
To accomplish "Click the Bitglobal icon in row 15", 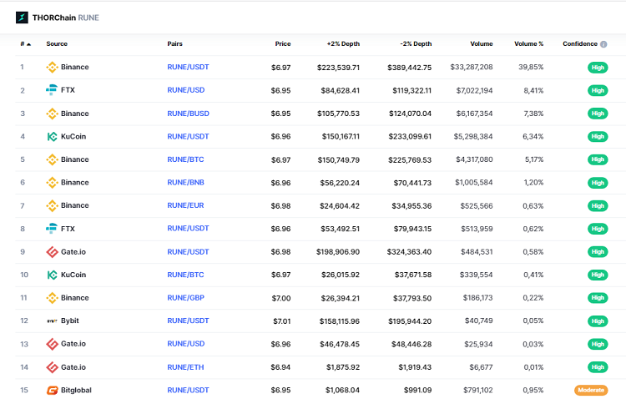I will pyautogui.click(x=52, y=390).
